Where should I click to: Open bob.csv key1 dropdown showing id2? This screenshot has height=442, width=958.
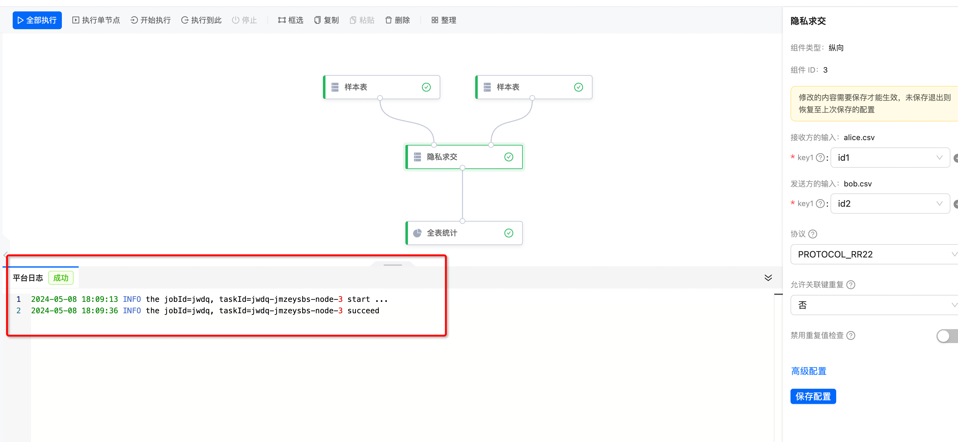point(890,204)
